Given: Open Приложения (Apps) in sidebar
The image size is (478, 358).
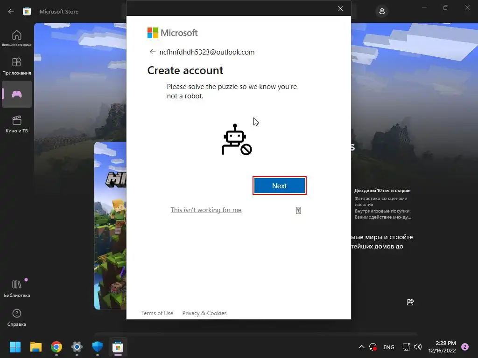Looking at the screenshot, I should [x=17, y=66].
